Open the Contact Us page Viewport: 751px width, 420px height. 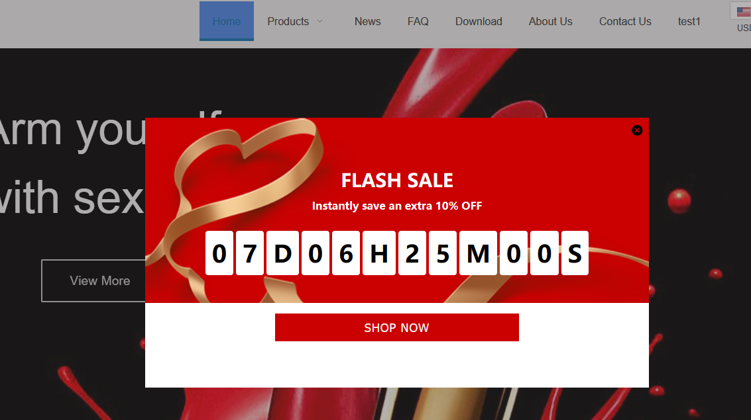(x=625, y=22)
